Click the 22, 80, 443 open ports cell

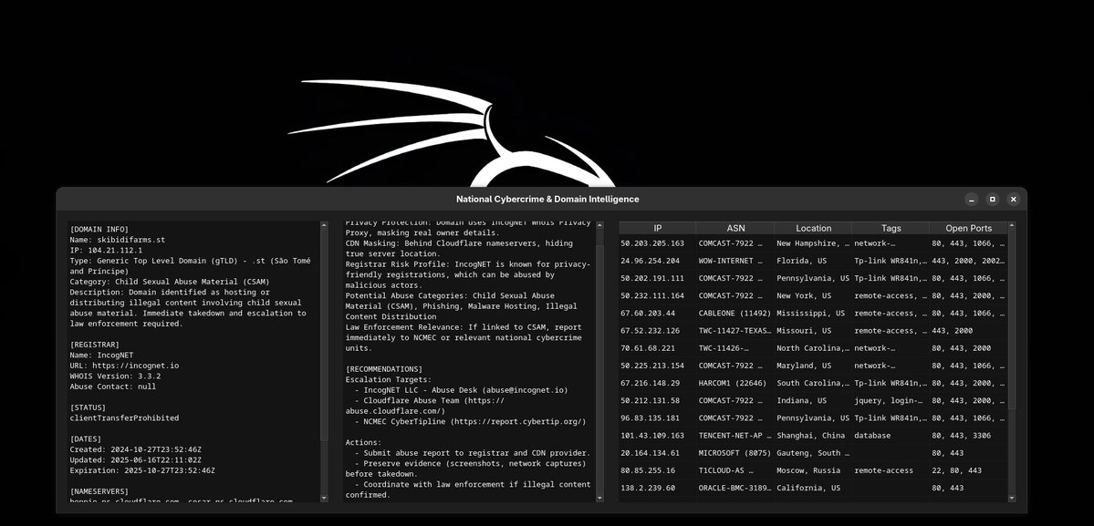968,470
